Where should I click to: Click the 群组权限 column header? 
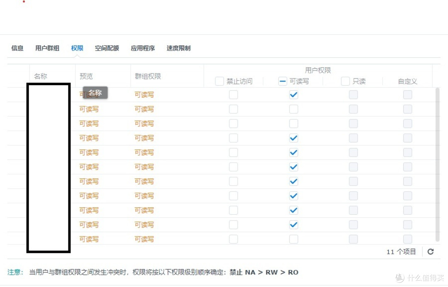tap(148, 76)
